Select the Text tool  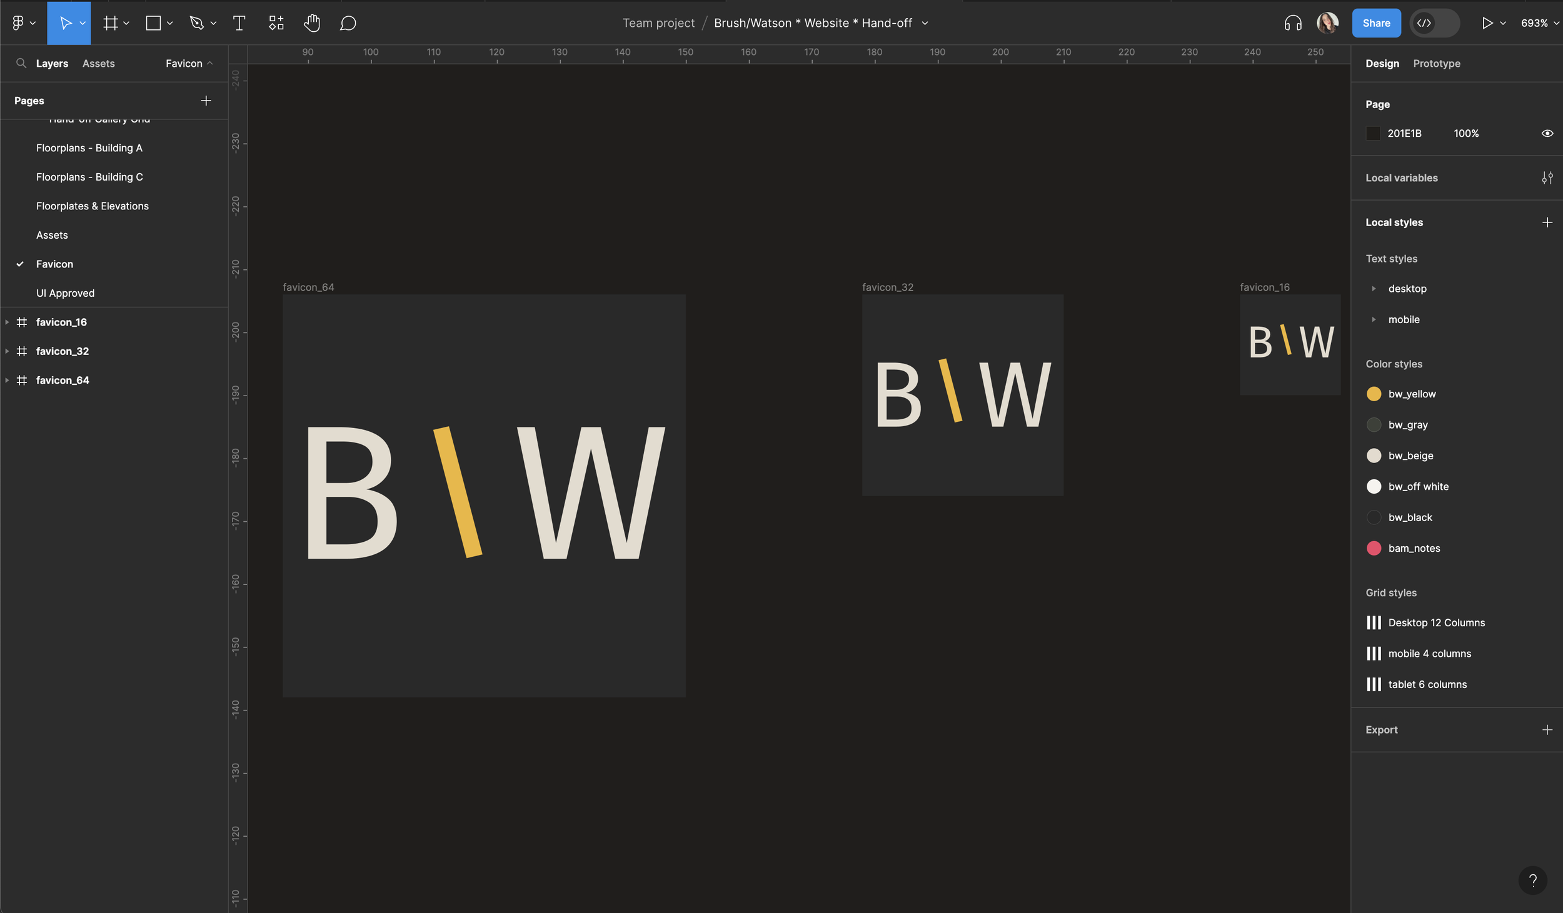tap(239, 23)
